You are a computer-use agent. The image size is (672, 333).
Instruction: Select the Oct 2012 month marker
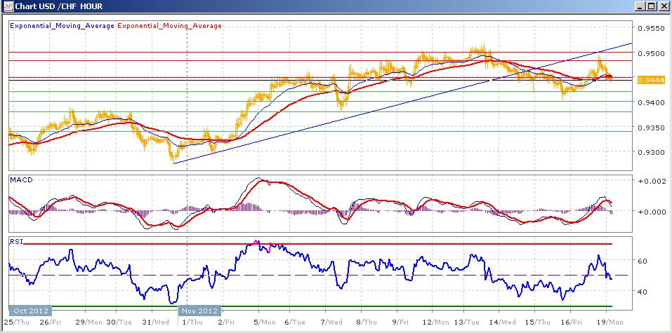(x=30, y=311)
